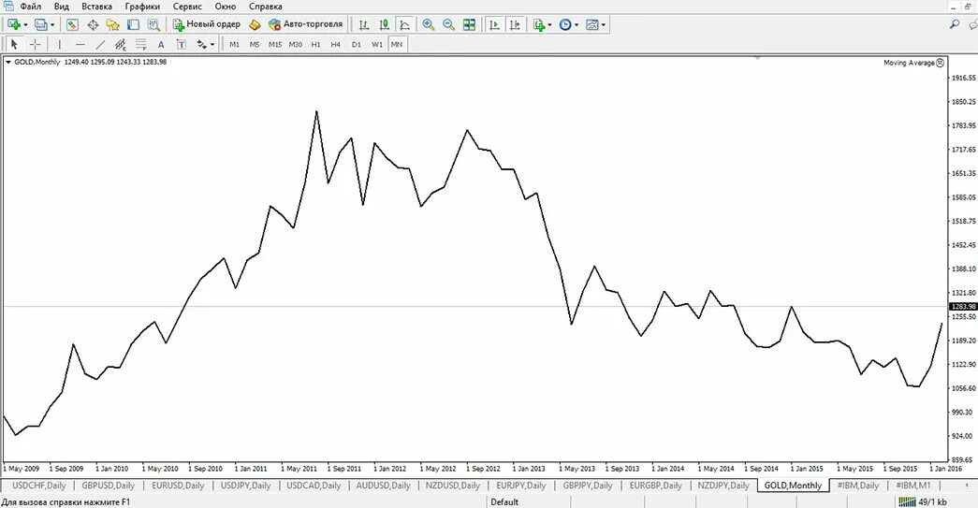Open the Файл menu
This screenshot has height=508, width=978.
(x=31, y=7)
